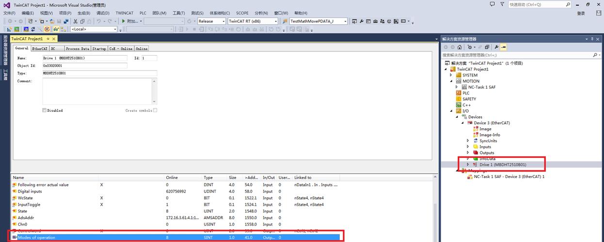Enable the Disabled checkbox
Viewport: 604px width, 242px height.
tap(45, 110)
